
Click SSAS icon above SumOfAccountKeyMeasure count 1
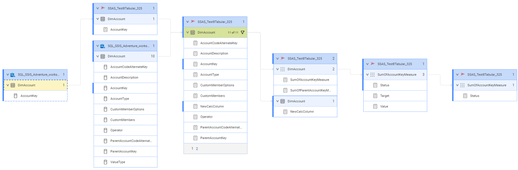click(463, 75)
